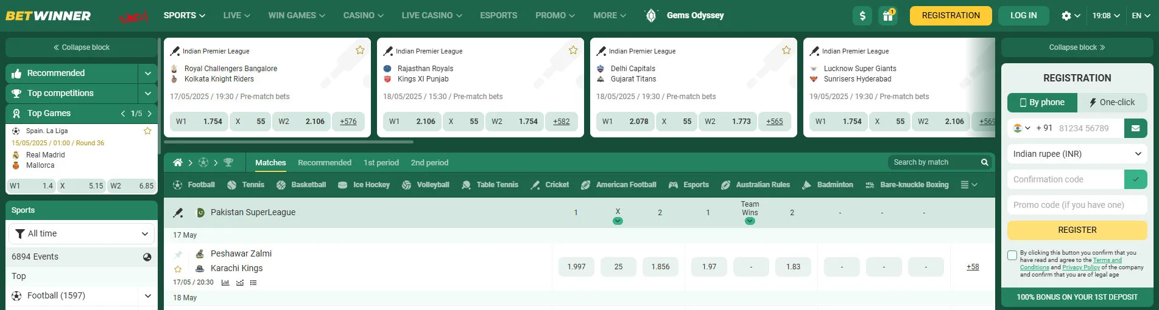Select Ice Hockey in sports bar
Viewport: 1159px width, 310px height.
[364, 185]
